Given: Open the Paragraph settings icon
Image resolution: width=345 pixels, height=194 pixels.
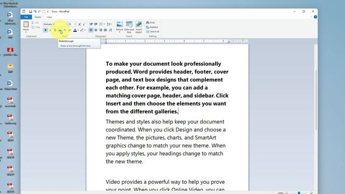Looking at the screenshot, I should (111, 30).
